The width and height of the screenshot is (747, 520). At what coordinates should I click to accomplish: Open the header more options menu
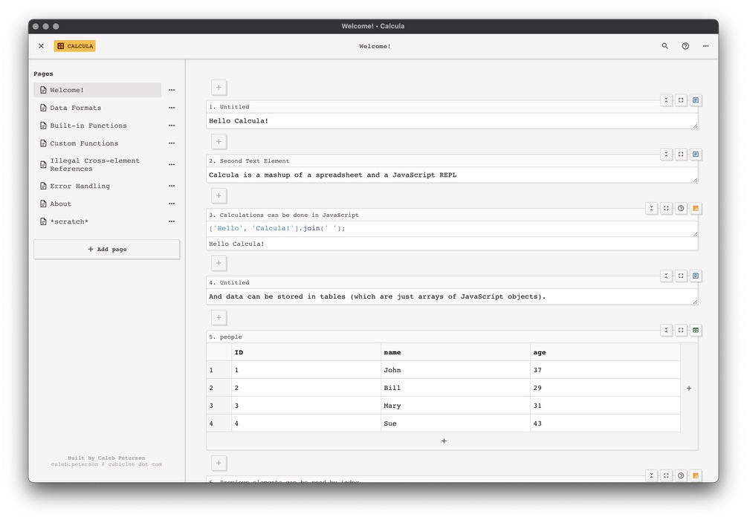tap(705, 46)
